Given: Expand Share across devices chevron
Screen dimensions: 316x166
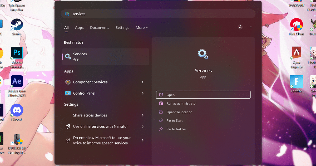Looking at the screenshot, I should tap(142, 115).
